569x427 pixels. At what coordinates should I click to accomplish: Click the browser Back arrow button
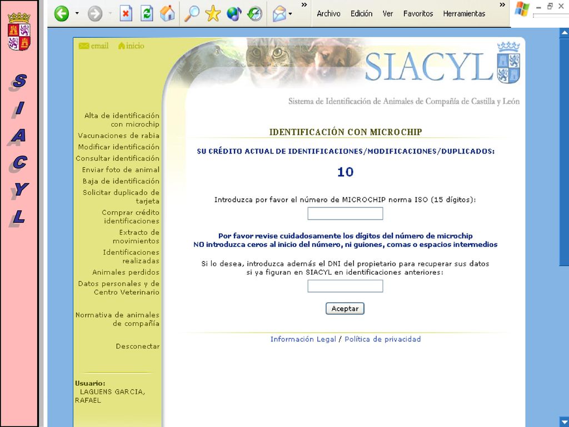(62, 14)
